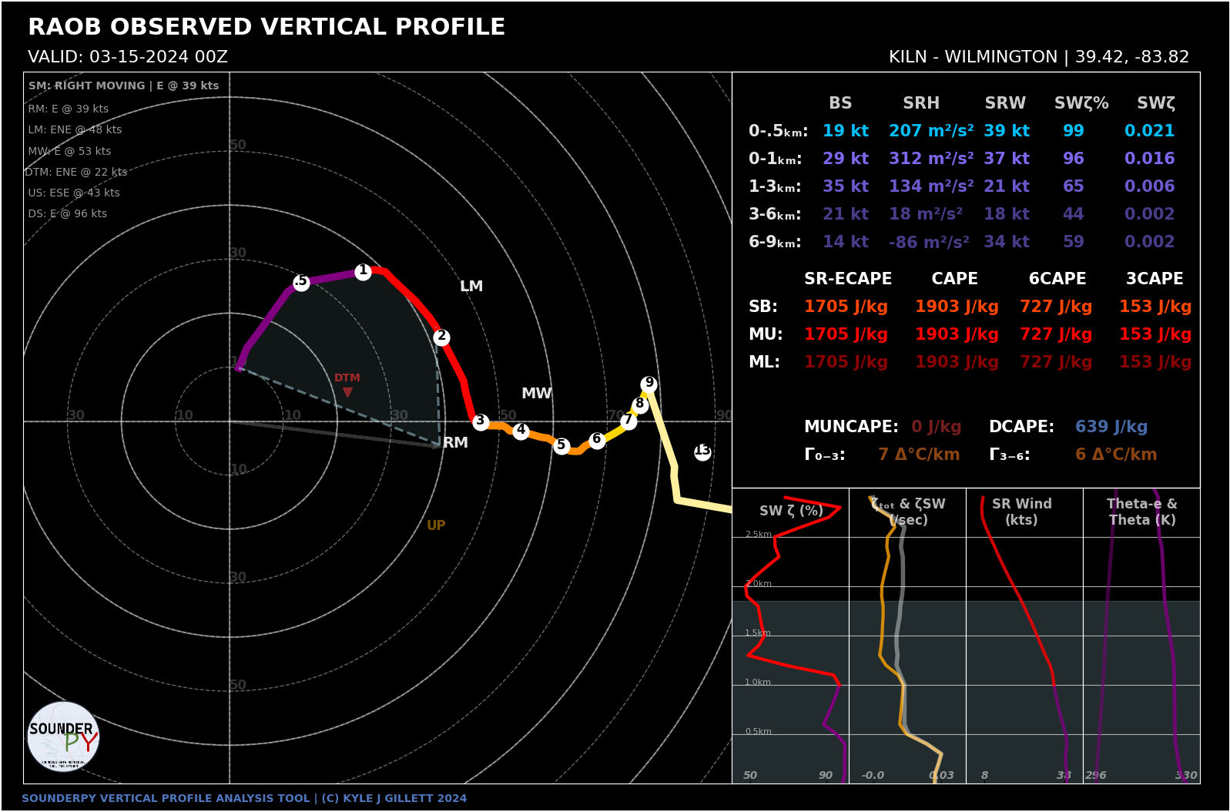Select the 9 km hodograph height marker
This screenshot has height=812, width=1230.
click(x=649, y=384)
